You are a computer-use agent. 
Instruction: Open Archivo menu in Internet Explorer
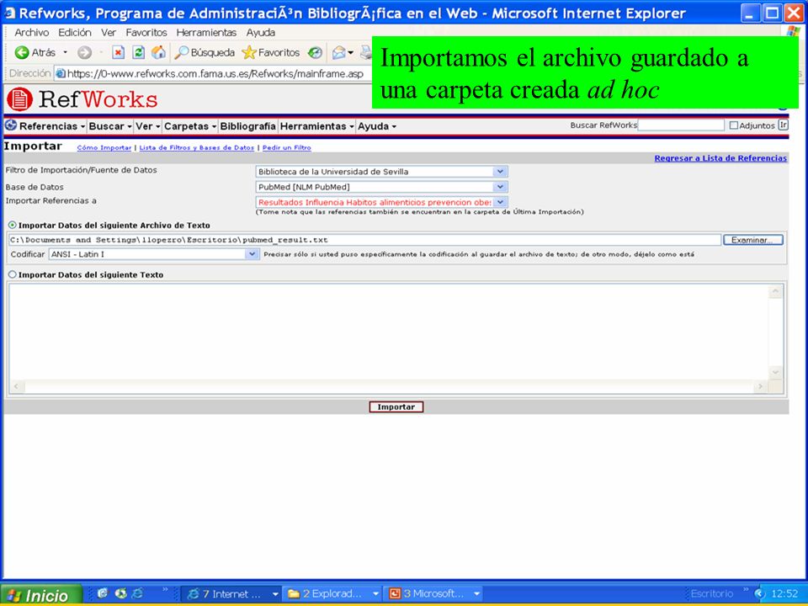(x=32, y=33)
